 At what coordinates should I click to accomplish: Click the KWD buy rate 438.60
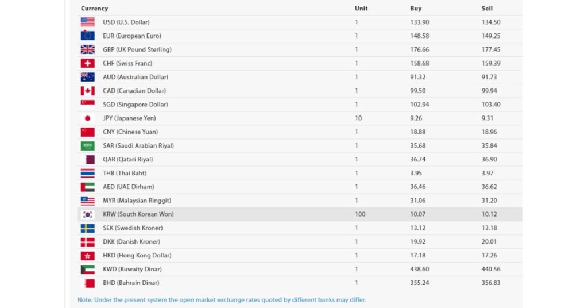click(419, 269)
